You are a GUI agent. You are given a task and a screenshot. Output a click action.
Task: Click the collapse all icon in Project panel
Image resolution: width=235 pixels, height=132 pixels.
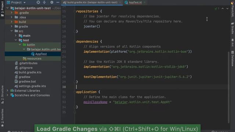(x=44, y=2)
